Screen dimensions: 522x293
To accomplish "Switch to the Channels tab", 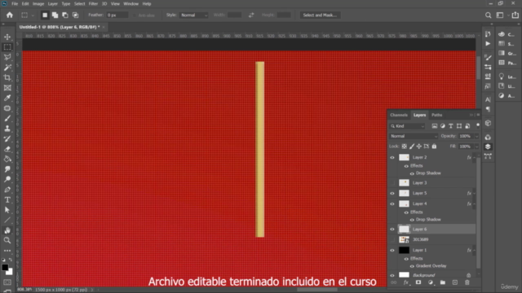I will tap(399, 115).
